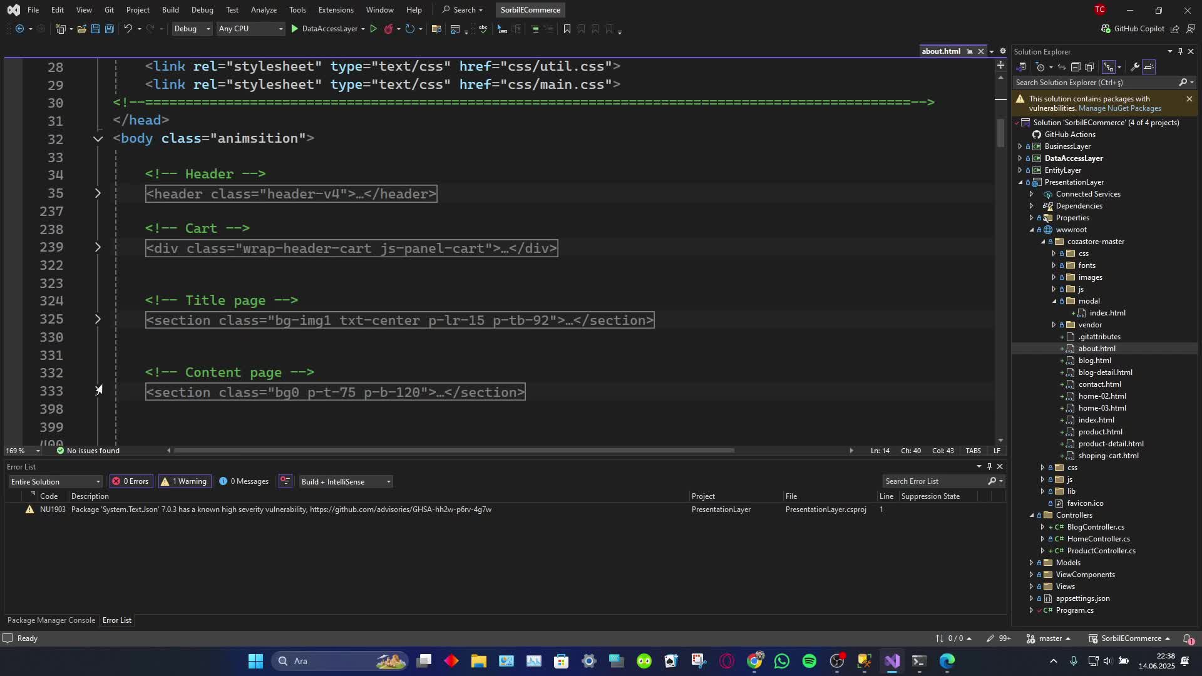Click the Hot Reload flame icon
The width and height of the screenshot is (1202, 676).
[x=388, y=29]
